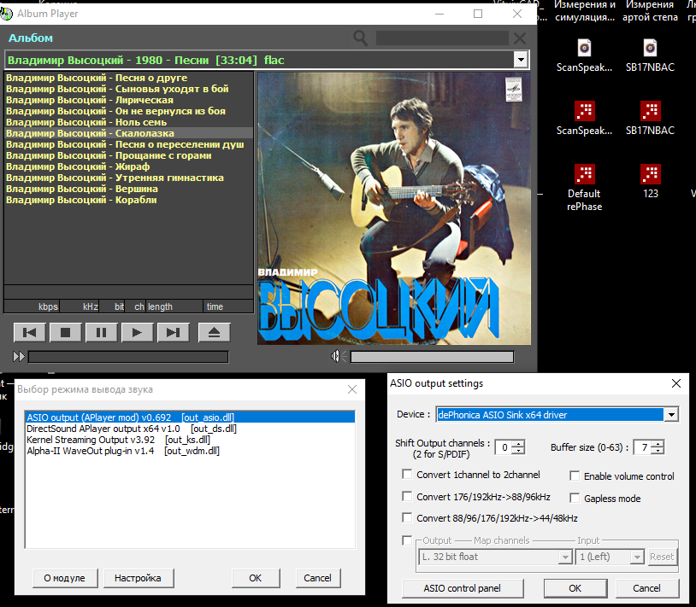The height and width of the screenshot is (607, 696).
Task: Select track 'Он не вернулся из боя'
Action: [x=129, y=111]
